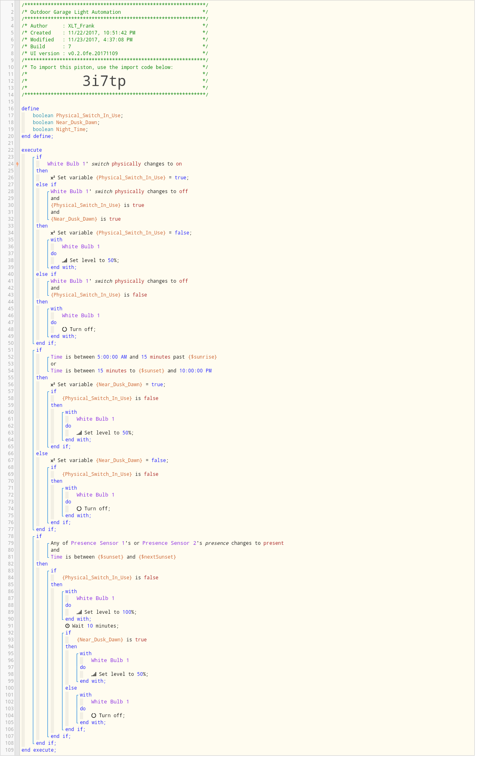
Task: Click the lightning bolt marker on line 24
Action: click(x=17, y=164)
